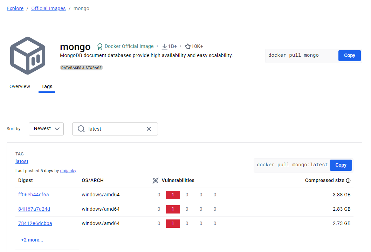This screenshot has height=252, width=371.
Task: Click the 3.88 GB size value
Action: click(x=342, y=195)
